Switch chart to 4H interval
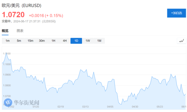The width and height of the screenshot is (187, 112). 65,41
